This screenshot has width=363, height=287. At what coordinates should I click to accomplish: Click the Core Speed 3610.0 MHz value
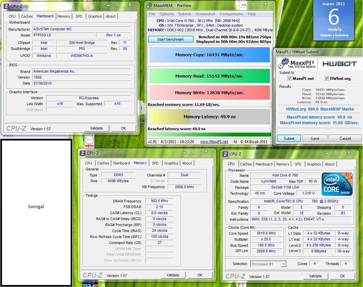266,233
